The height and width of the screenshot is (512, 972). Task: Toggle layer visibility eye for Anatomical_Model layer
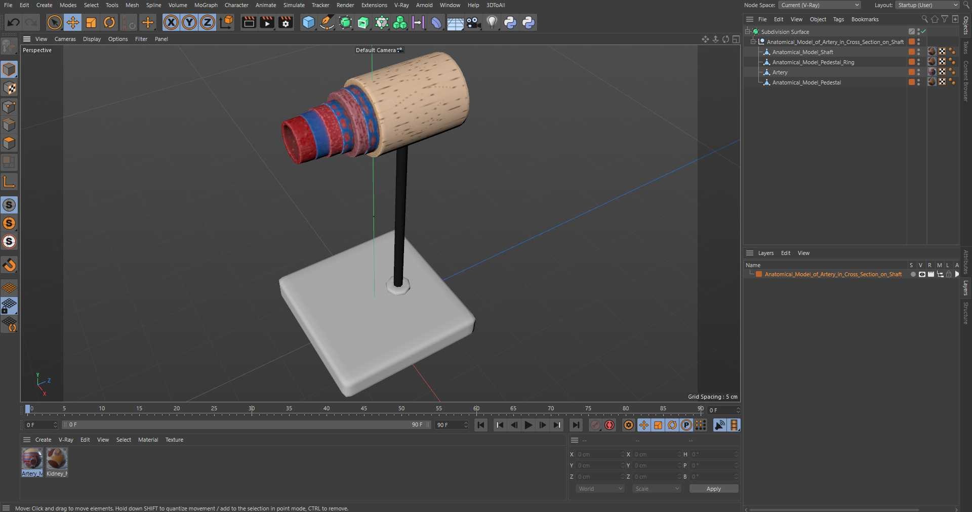(922, 274)
